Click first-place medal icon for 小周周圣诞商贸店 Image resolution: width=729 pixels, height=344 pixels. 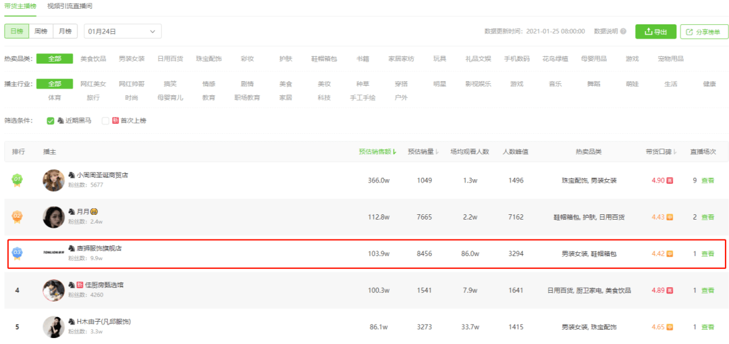pos(17,180)
